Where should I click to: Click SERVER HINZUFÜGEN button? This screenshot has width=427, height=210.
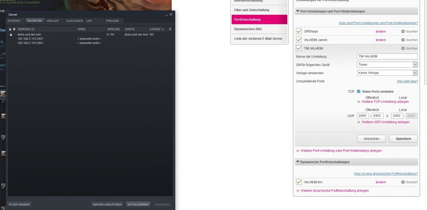(x=107, y=204)
